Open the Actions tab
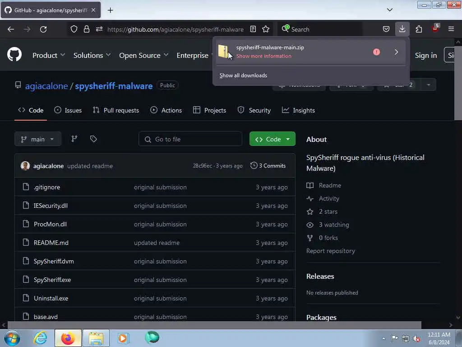Image resolution: width=462 pixels, height=347 pixels. 166,110
